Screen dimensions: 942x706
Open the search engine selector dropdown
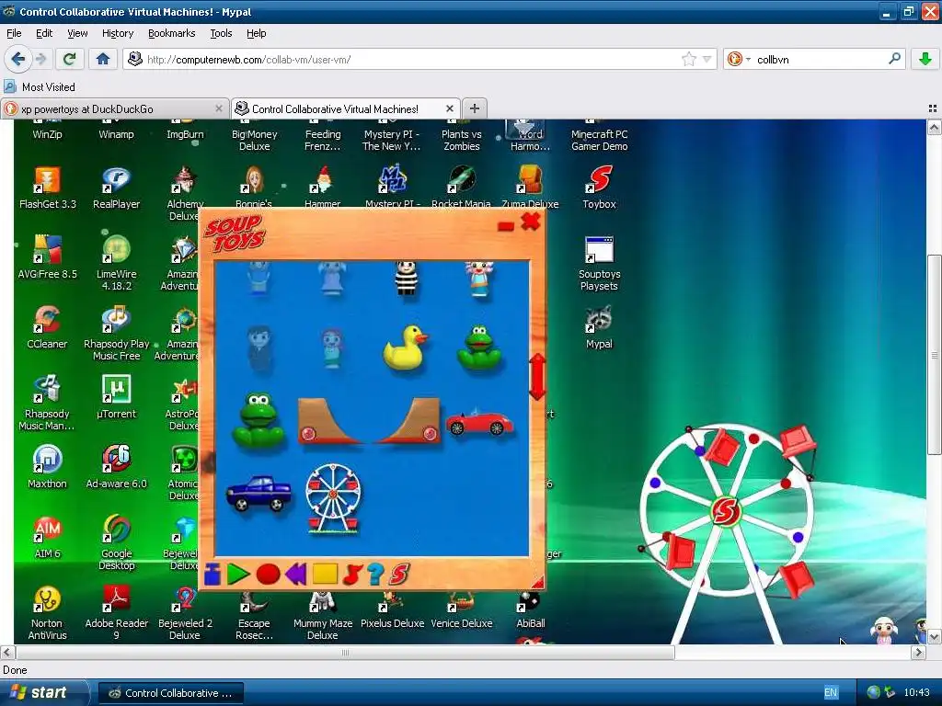(739, 59)
